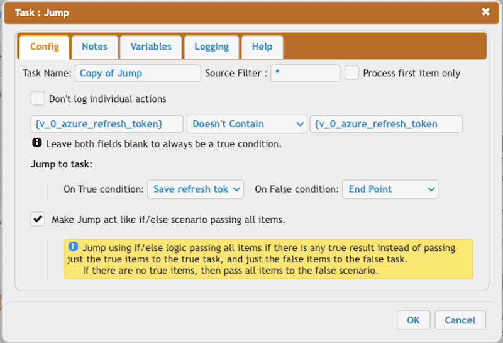Enable Process first item only checkbox
Viewport: 503px width, 343px height.
click(x=351, y=73)
